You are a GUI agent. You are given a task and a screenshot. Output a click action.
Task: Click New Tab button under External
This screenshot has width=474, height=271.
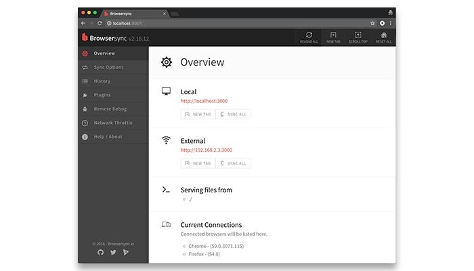click(x=198, y=163)
